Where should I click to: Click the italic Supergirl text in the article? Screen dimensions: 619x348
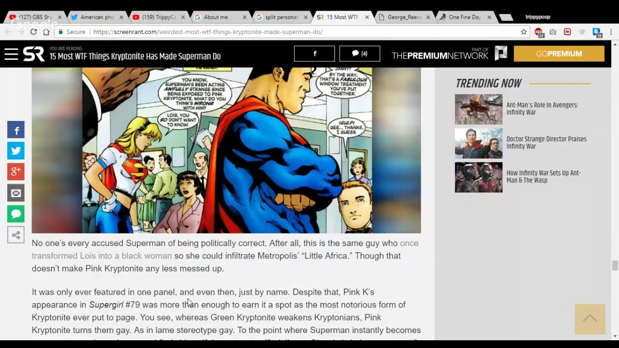106,304
